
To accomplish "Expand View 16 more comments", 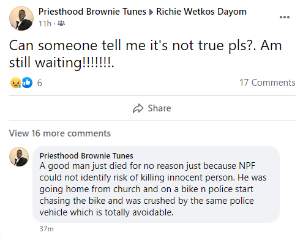I will tap(60, 133).
